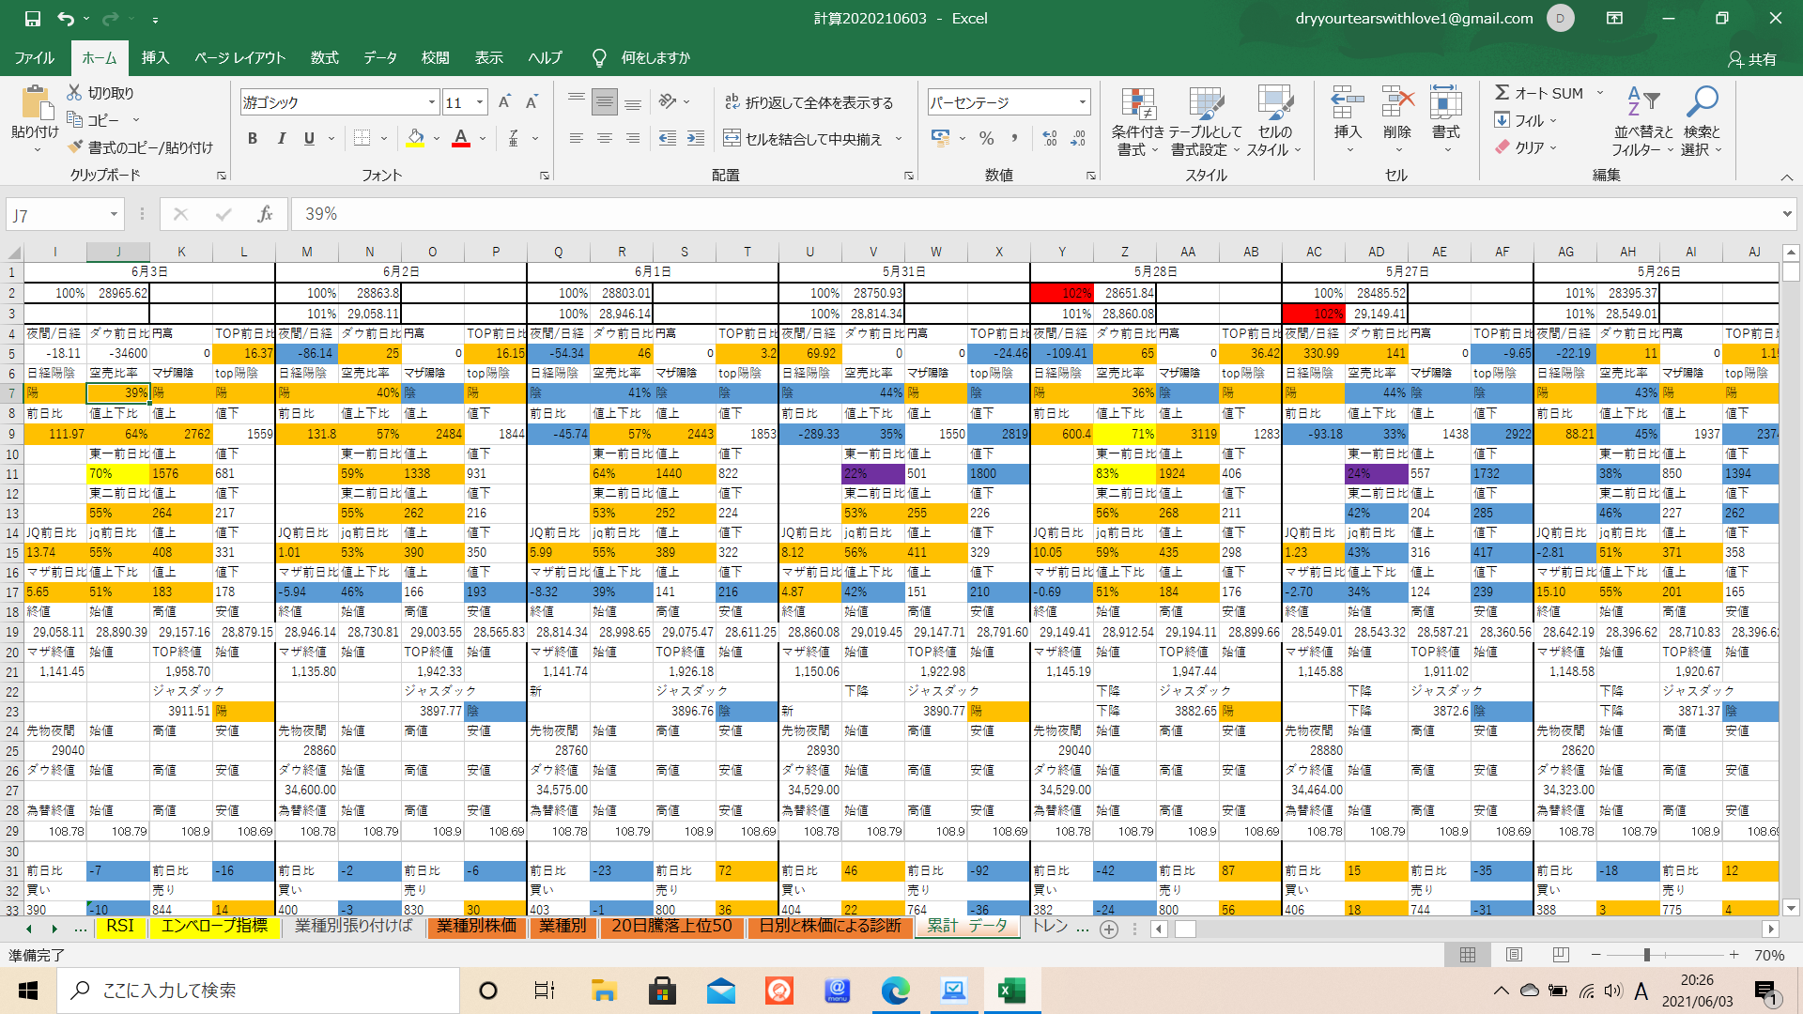Click Merge and Center button
This screenshot has height=1014, width=1803.
tap(804, 139)
